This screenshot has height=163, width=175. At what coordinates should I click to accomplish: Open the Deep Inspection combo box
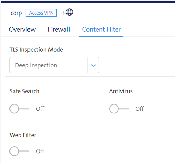click(54, 65)
